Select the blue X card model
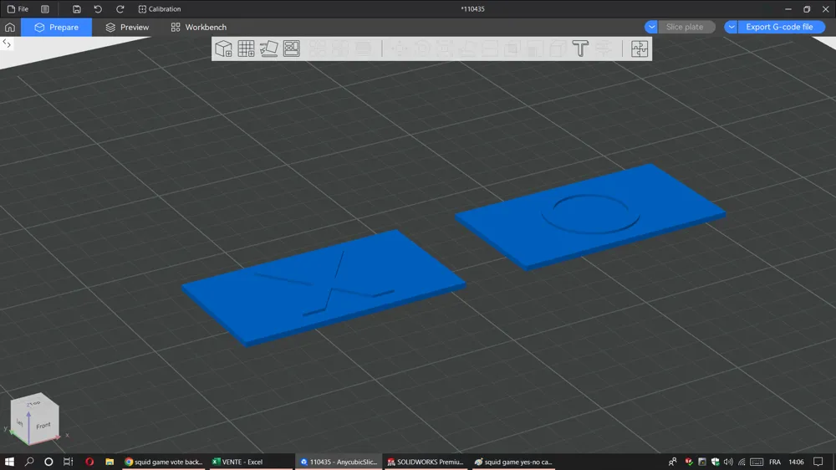This screenshot has height=470, width=836. [323, 288]
